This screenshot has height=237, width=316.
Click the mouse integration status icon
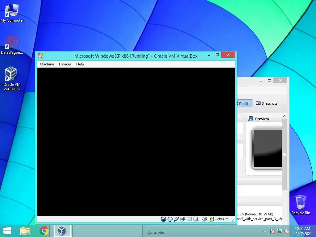click(205, 219)
